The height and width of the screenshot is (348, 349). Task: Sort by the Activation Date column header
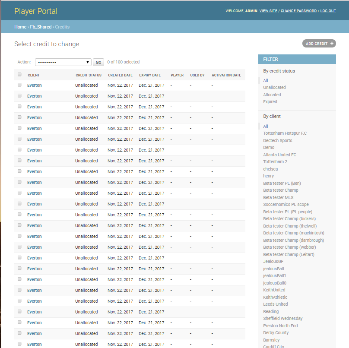click(x=226, y=75)
